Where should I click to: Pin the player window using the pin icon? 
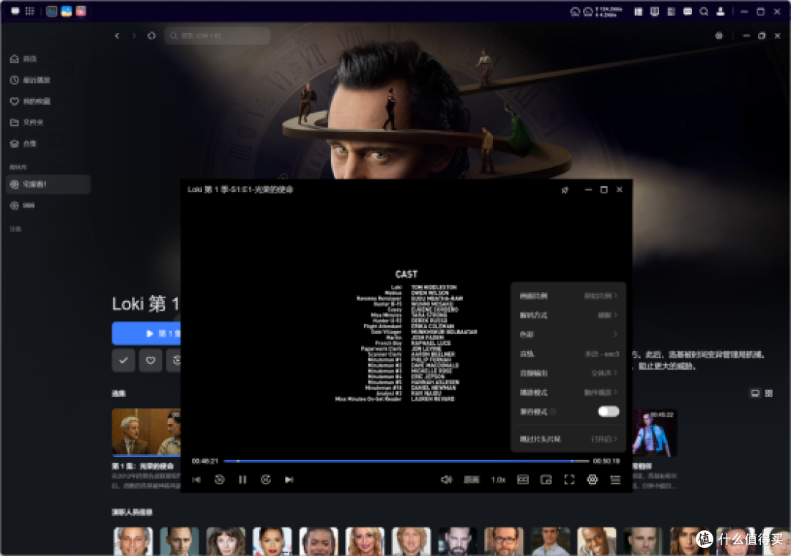click(x=565, y=190)
